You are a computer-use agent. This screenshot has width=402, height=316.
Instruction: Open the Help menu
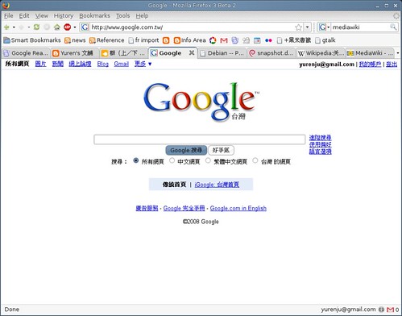click(x=142, y=16)
